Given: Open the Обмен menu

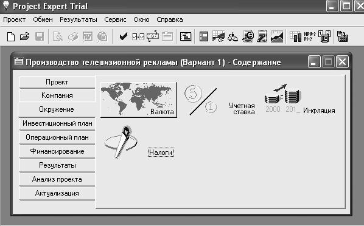Looking at the screenshot, I should (x=43, y=19).
